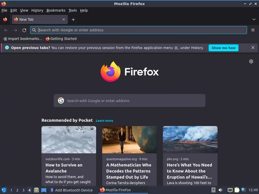This screenshot has height=194, width=259.
Task: Click the network connection tray icon
Action: 230,190
